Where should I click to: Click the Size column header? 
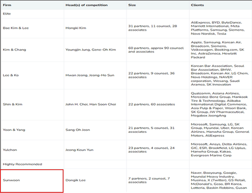[132, 5]
